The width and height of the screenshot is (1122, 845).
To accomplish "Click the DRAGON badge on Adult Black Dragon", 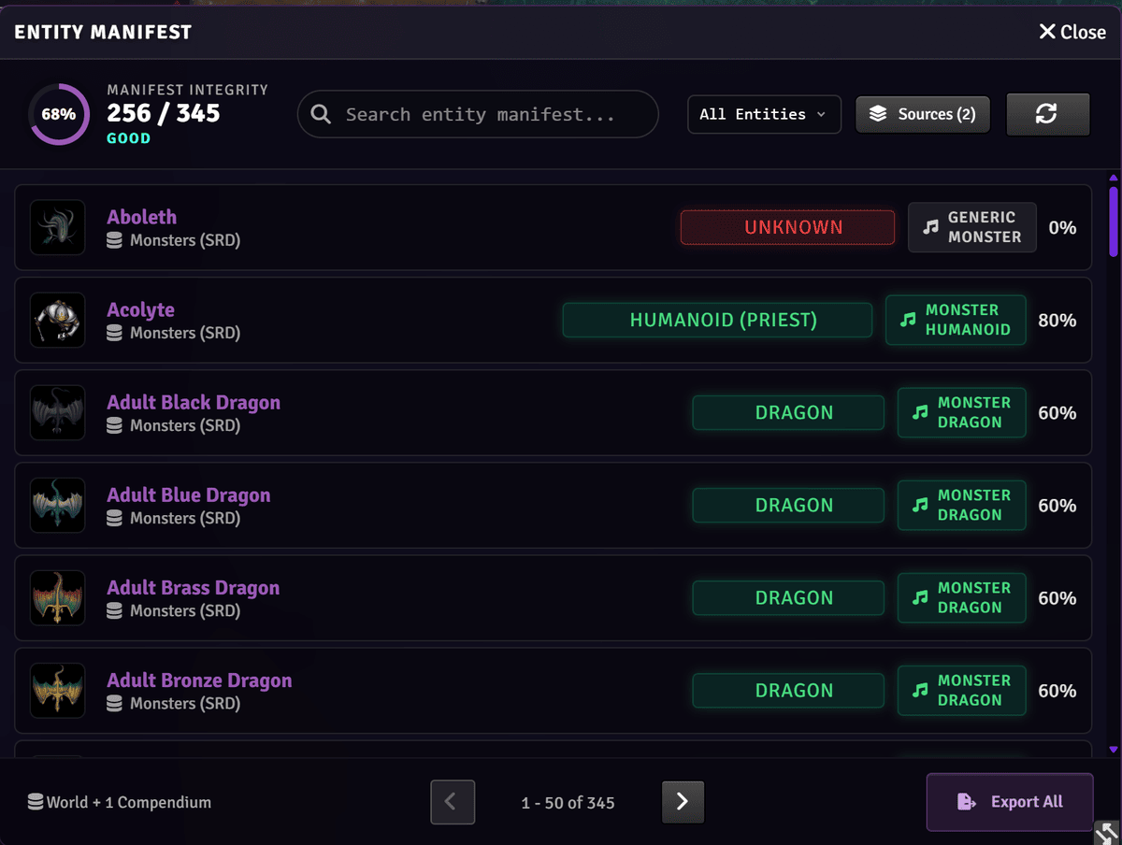I will click(788, 412).
